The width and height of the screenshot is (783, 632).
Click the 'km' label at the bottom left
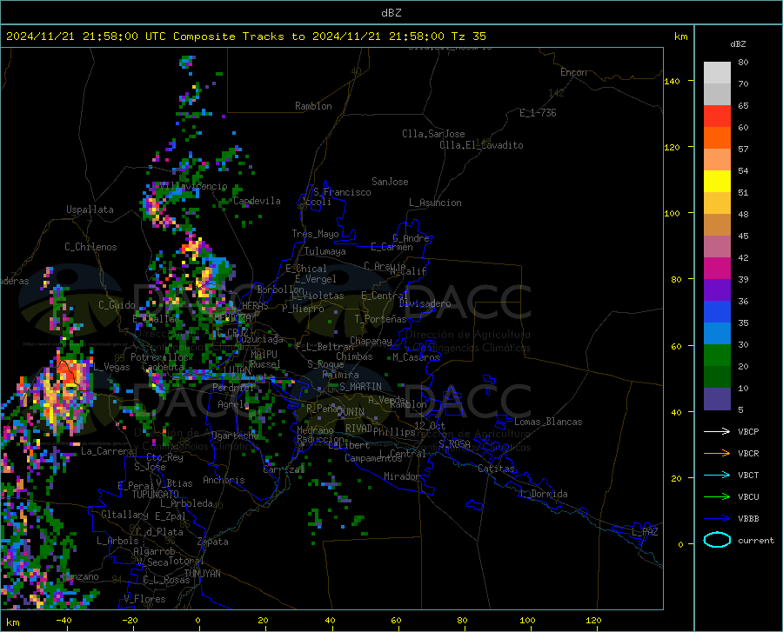12,622
